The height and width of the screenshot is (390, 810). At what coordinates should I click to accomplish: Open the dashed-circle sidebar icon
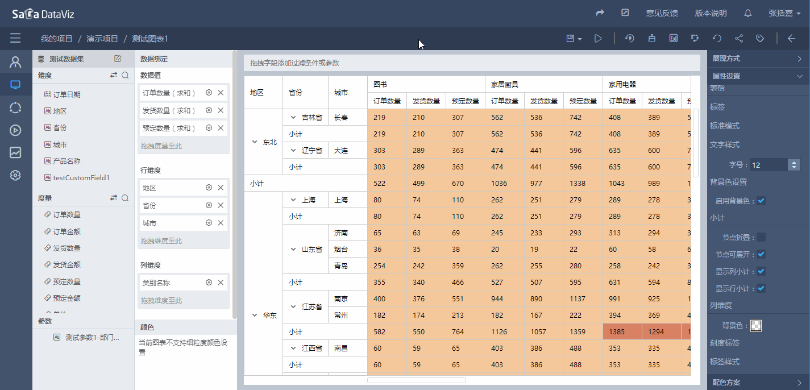click(15, 107)
